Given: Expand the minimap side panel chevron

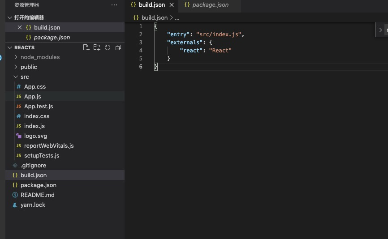Looking at the screenshot, I should coord(380,30).
